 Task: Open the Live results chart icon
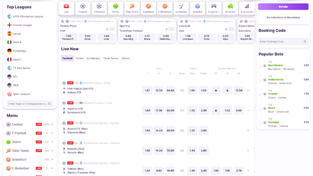pyautogui.click(x=247, y=6)
